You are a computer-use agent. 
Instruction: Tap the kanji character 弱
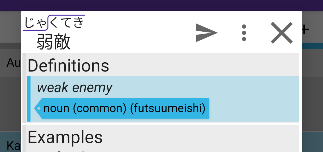(45, 42)
